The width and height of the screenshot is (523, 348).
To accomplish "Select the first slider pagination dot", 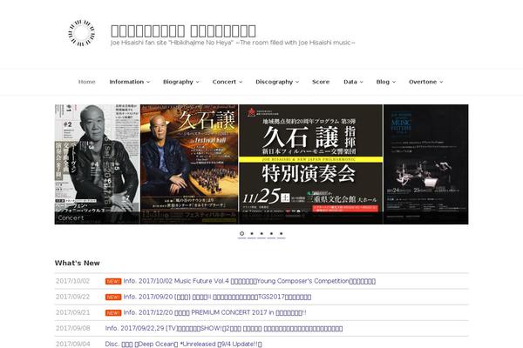I will (241, 234).
